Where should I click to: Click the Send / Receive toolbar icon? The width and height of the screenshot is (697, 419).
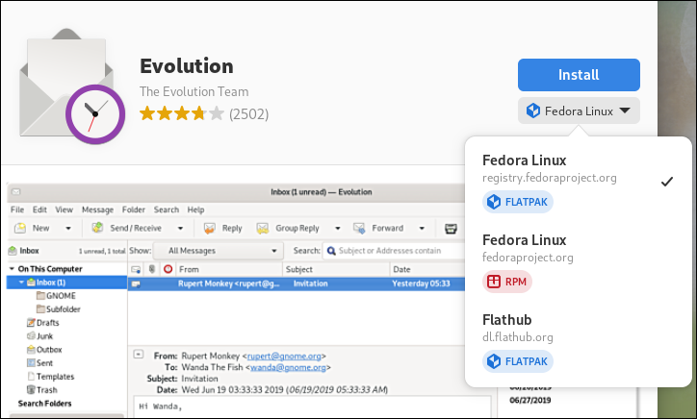coord(98,228)
